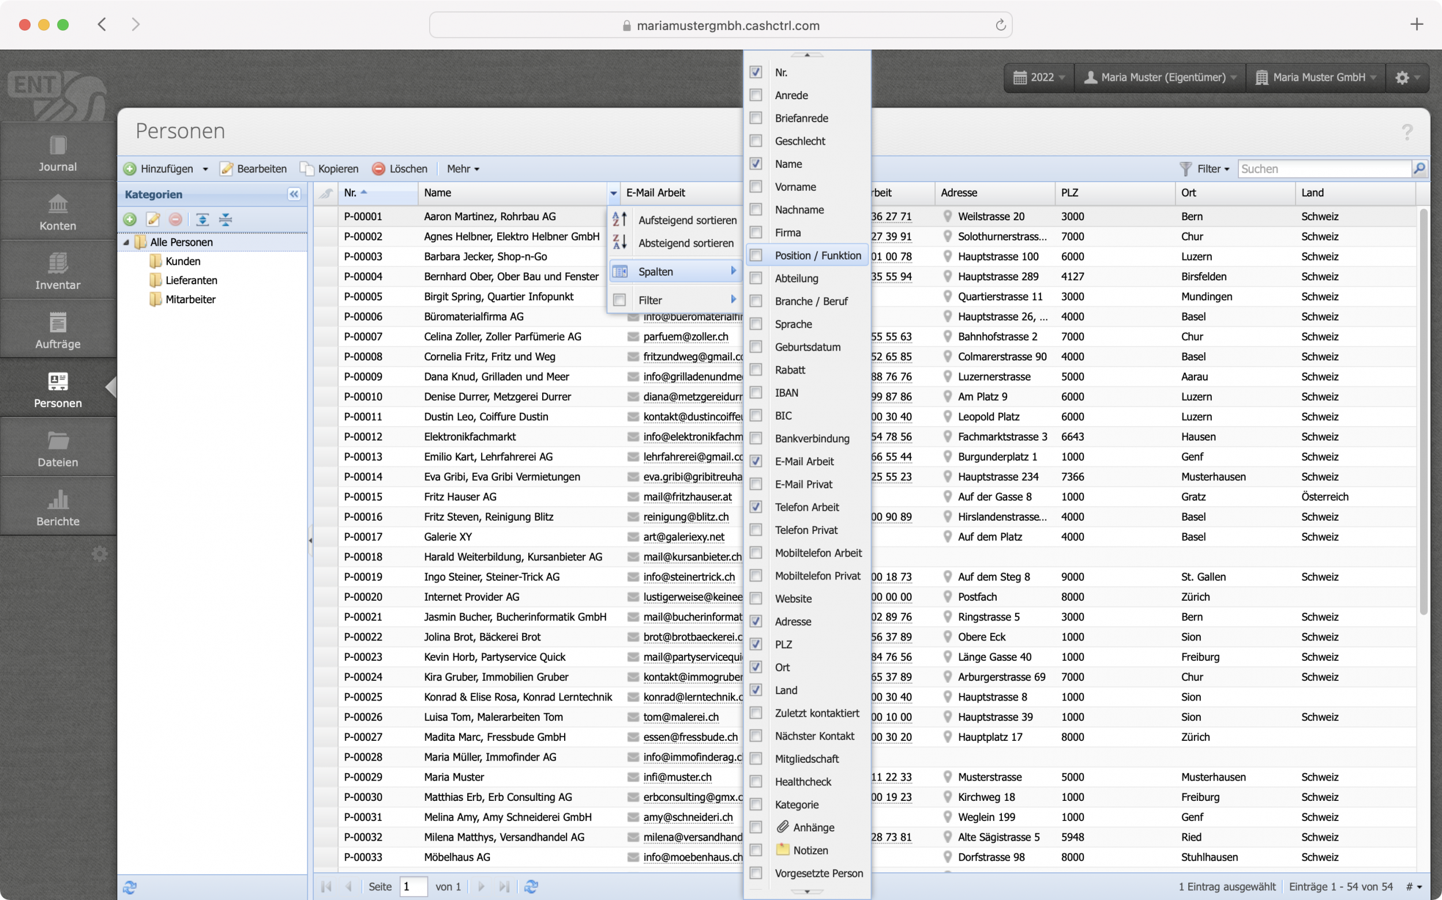Check the Position / Funktion column

click(x=756, y=255)
